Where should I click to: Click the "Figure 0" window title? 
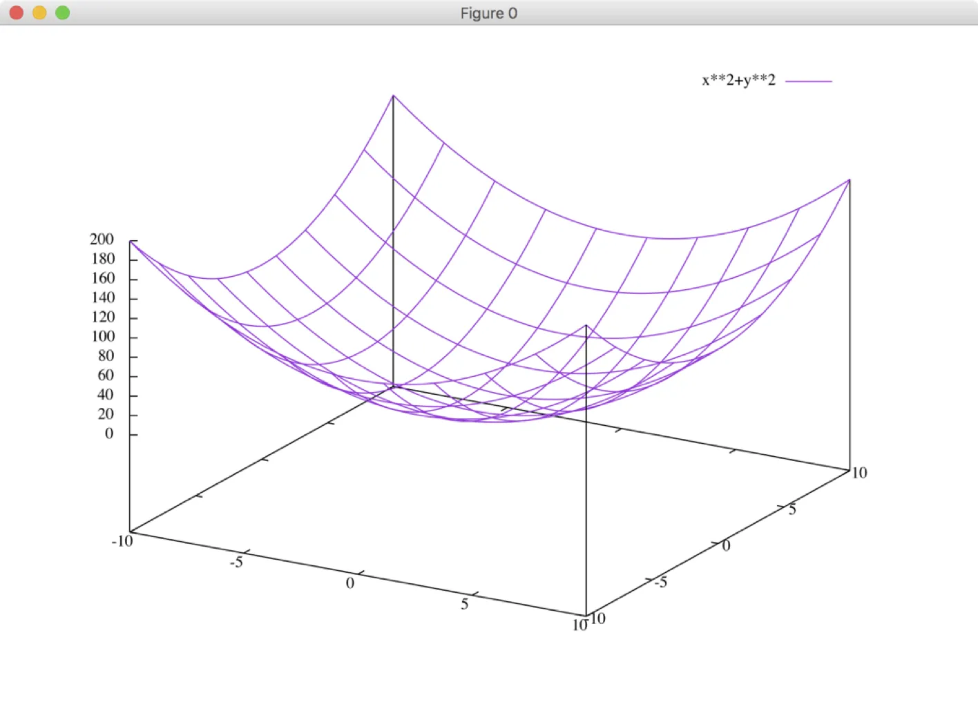(x=488, y=13)
